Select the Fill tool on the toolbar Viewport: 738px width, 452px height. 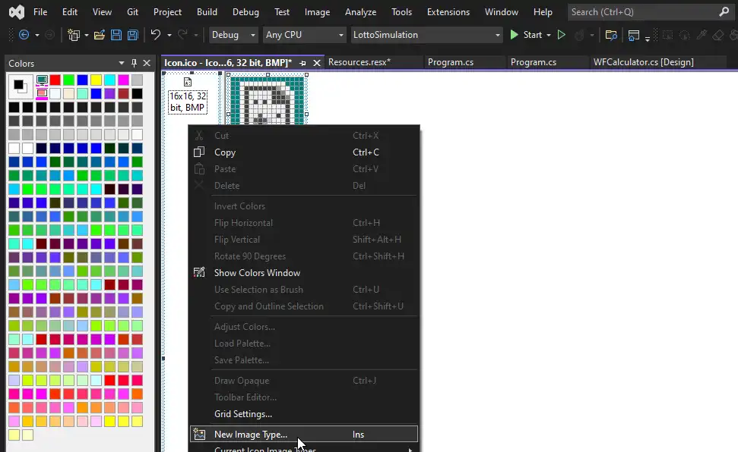tap(732, 35)
